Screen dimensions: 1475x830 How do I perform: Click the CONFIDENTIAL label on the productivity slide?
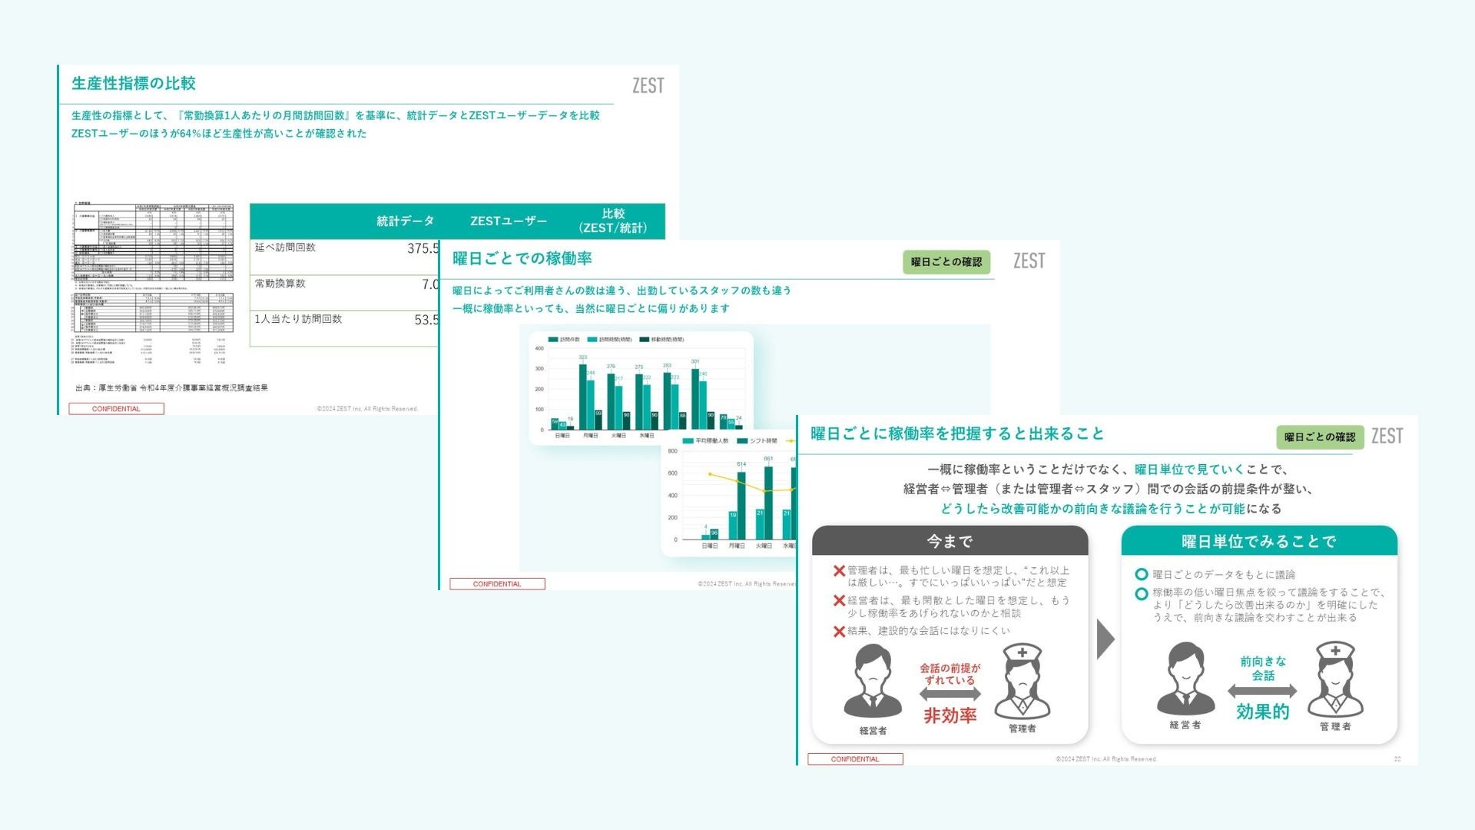click(116, 409)
